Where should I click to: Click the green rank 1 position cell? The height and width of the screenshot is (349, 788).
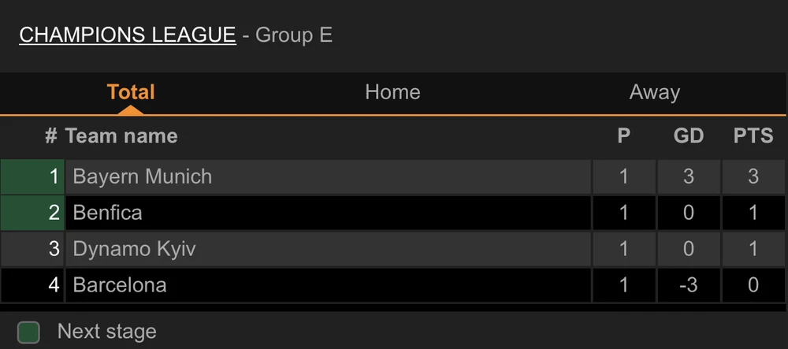point(32,176)
